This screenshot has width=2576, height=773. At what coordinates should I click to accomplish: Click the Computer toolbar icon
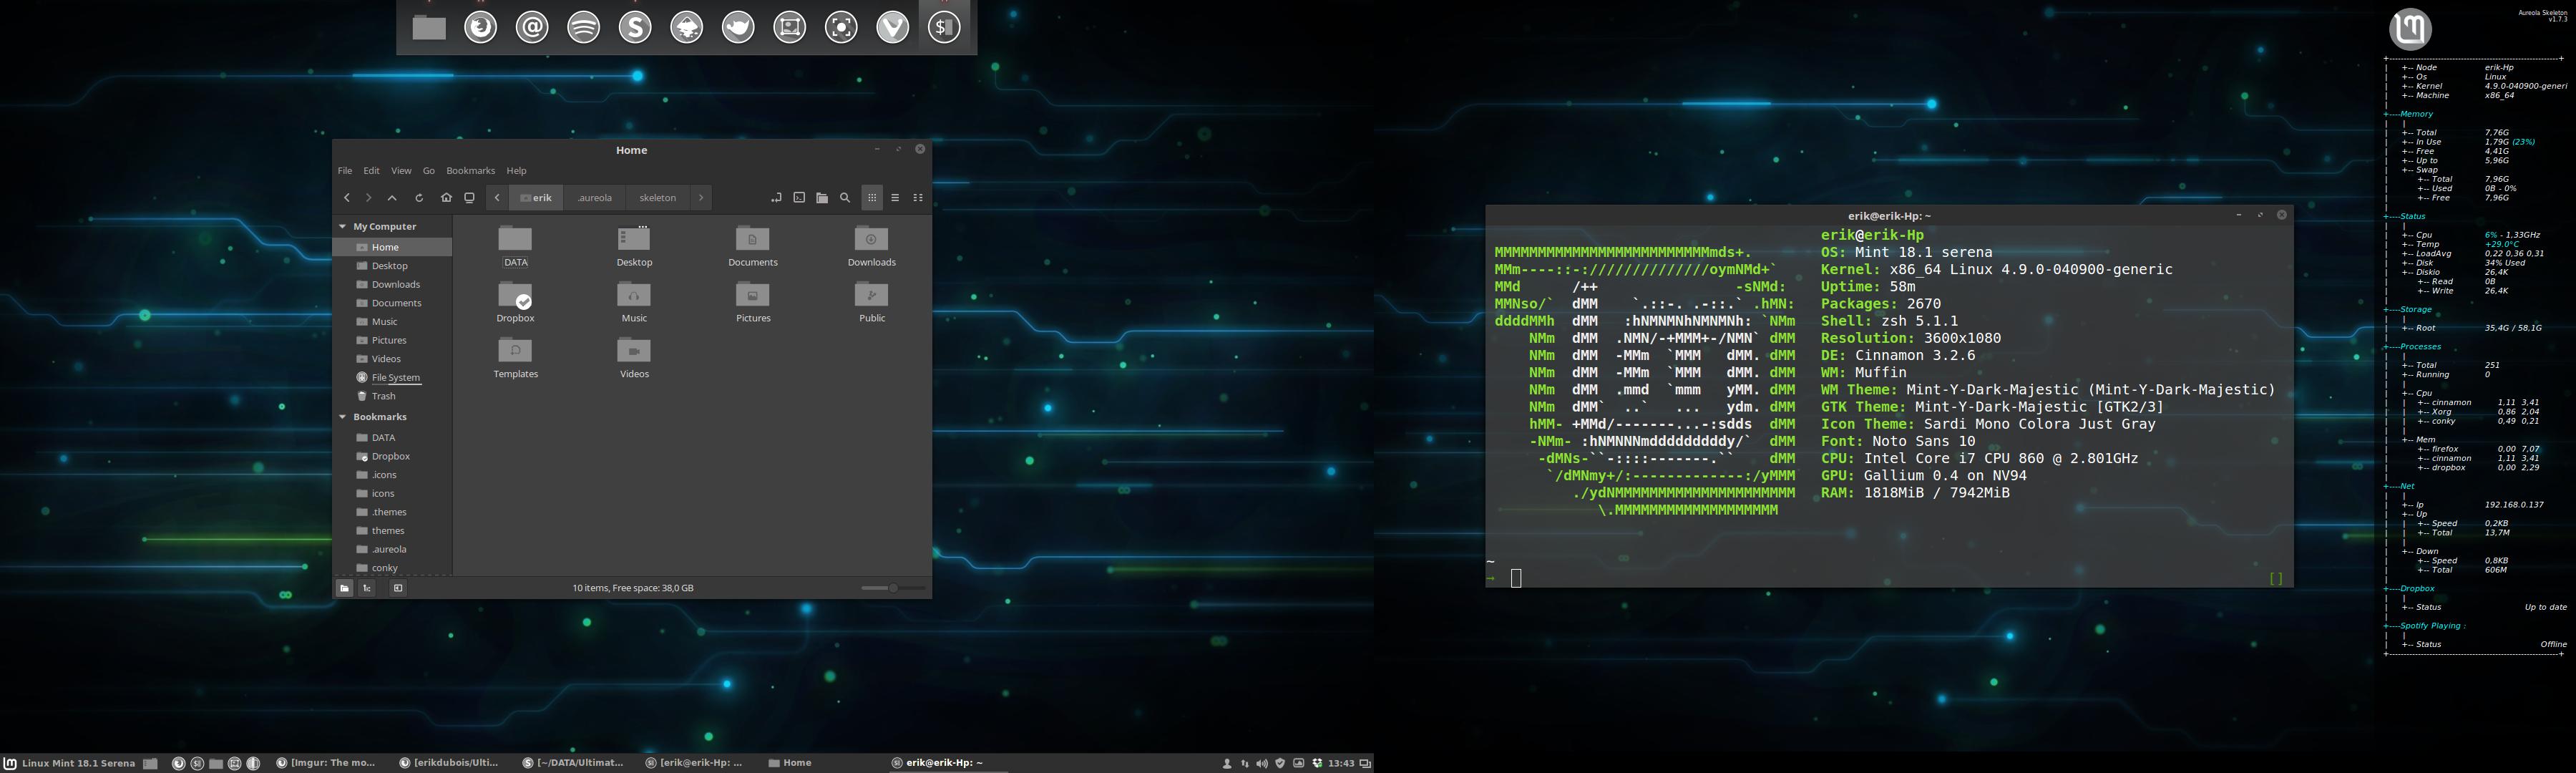[x=469, y=198]
